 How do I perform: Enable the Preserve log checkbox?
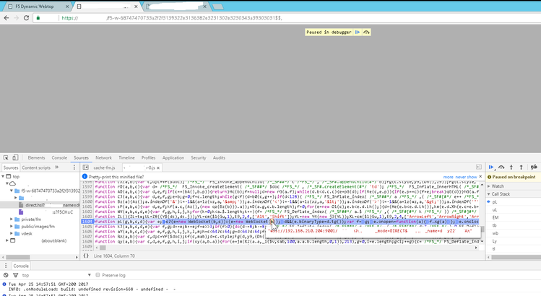point(98,275)
